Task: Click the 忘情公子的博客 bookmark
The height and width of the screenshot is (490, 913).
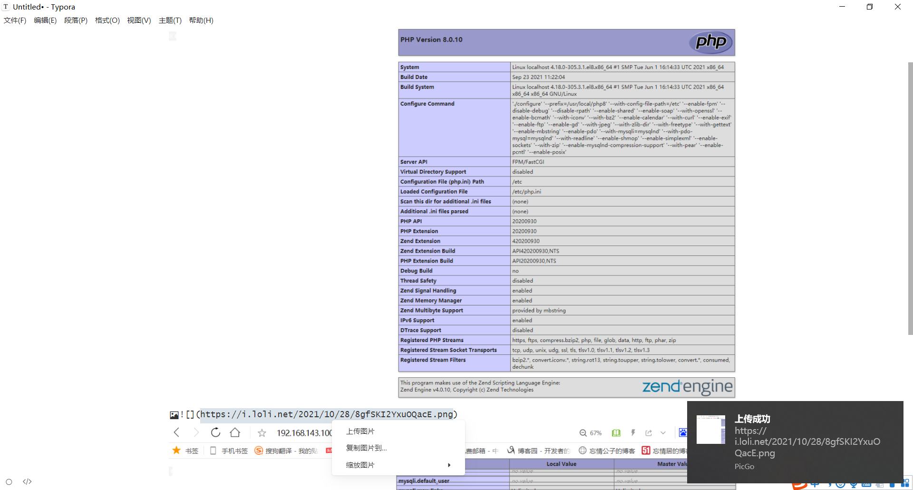Action: pyautogui.click(x=607, y=451)
